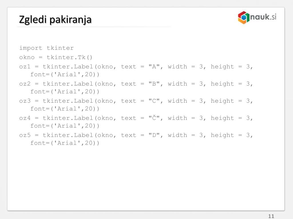Click the nauk.si logo text

click(263, 17)
